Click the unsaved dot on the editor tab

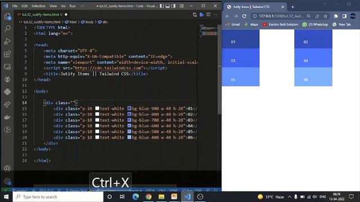point(66,15)
